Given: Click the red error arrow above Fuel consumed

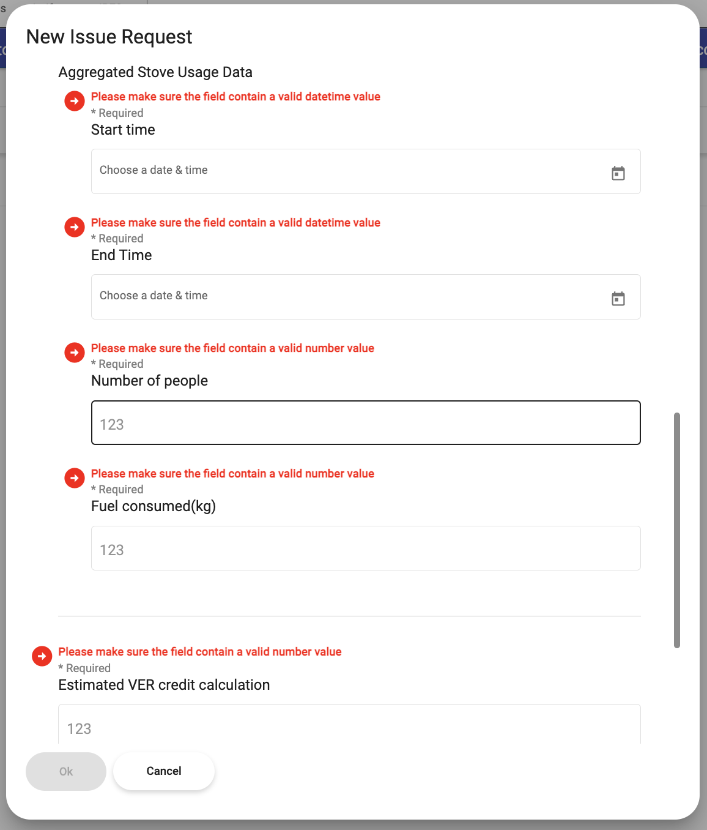Looking at the screenshot, I should 75,478.
